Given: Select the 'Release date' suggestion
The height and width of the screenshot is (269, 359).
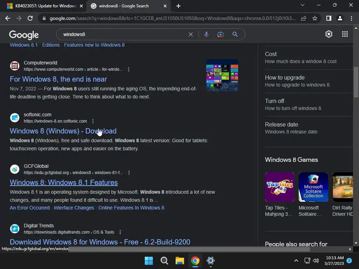Looking at the screenshot, I should [309, 128].
